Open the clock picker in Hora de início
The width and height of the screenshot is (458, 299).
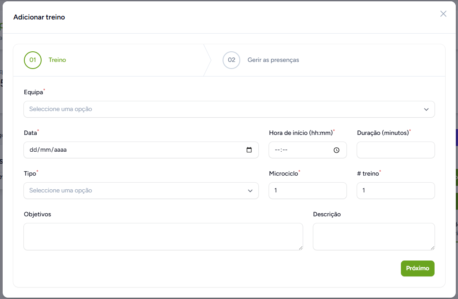(336, 150)
